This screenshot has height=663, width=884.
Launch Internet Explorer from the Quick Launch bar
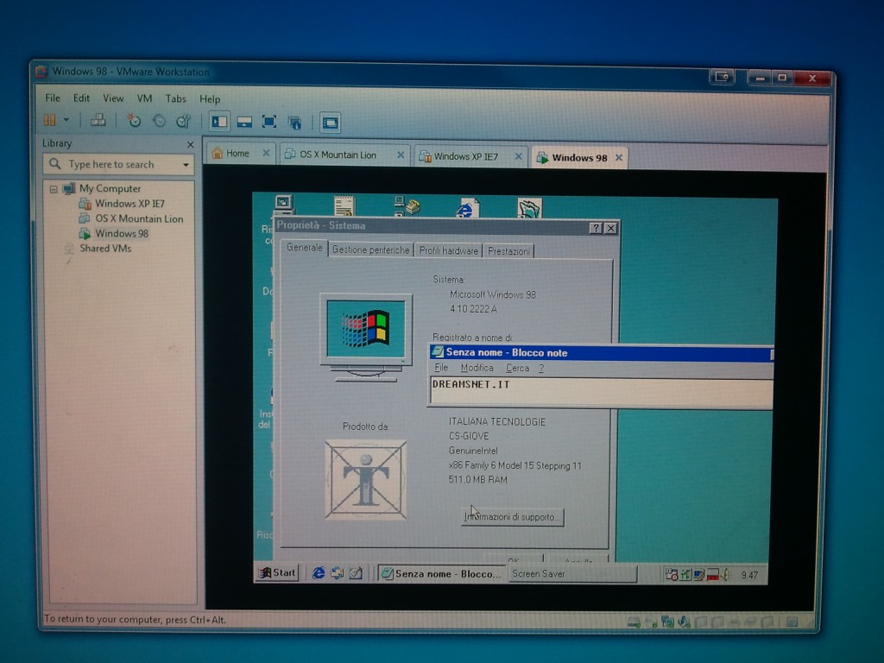pos(319,573)
